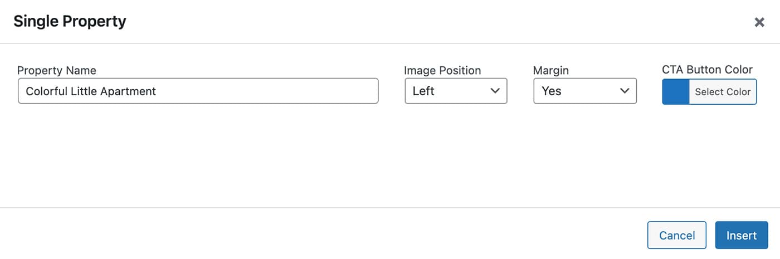
Task: Click the Property Name label
Action: pyautogui.click(x=57, y=71)
